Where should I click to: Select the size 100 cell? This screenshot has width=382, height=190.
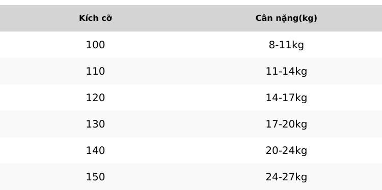96,45
